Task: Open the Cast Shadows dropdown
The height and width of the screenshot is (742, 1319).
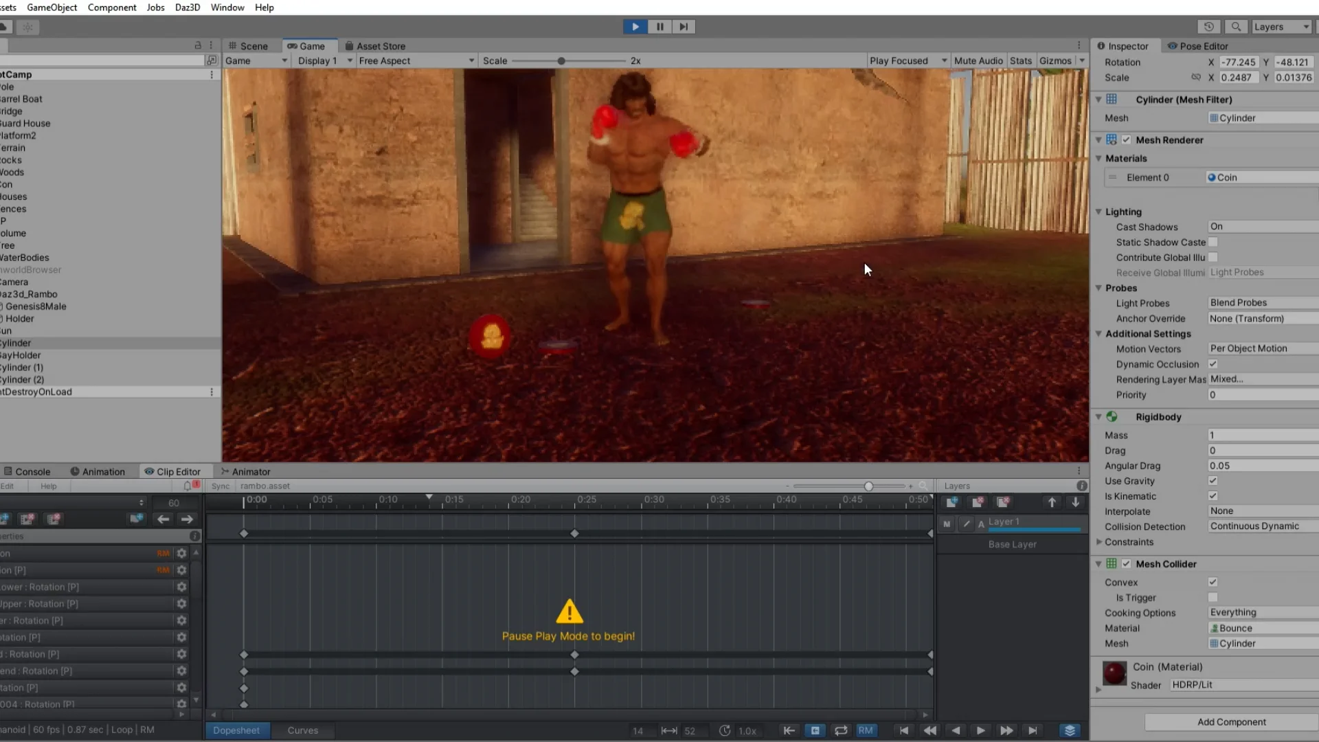Action: pyautogui.click(x=1263, y=227)
